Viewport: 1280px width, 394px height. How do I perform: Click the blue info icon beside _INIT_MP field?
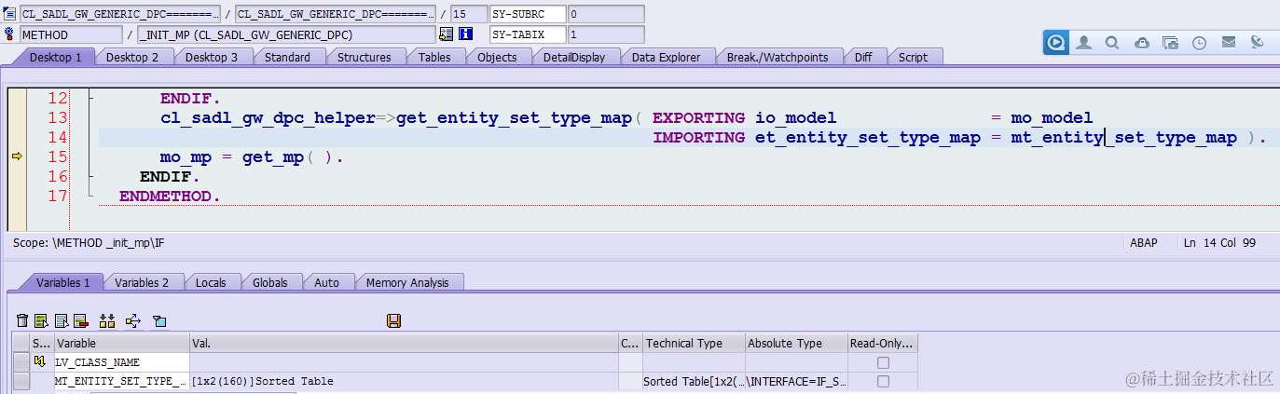click(x=466, y=34)
